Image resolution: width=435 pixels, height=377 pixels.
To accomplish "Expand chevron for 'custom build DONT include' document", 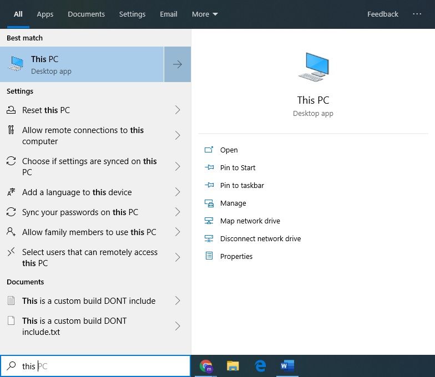I will coord(178,300).
